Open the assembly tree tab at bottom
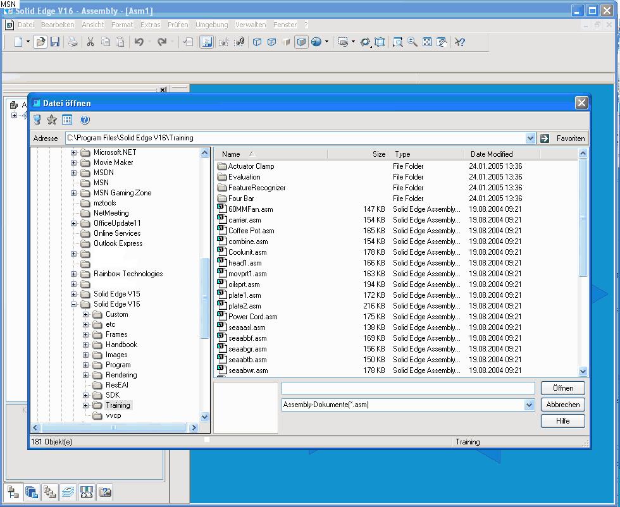Viewport: 620px width, 507px height. coord(13,492)
